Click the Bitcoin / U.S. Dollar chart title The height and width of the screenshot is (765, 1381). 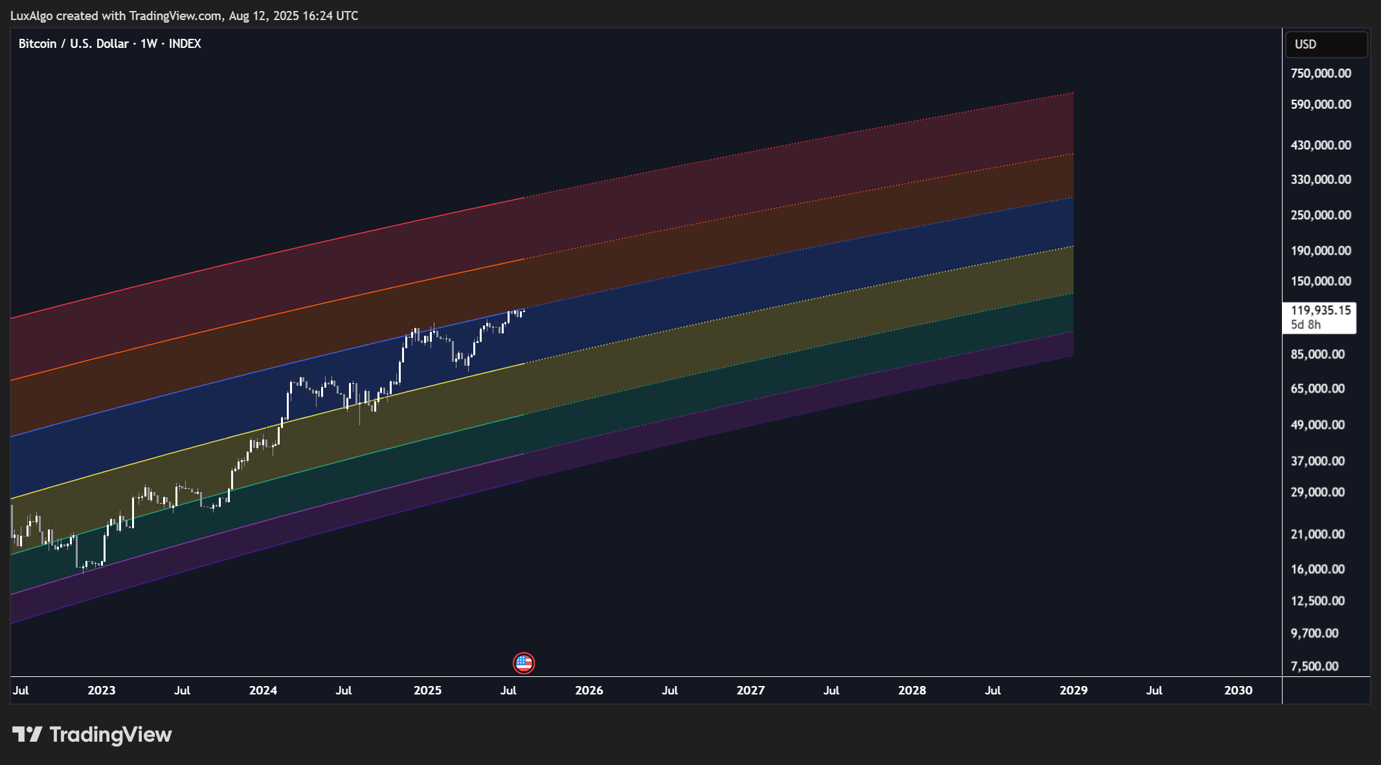coord(109,43)
